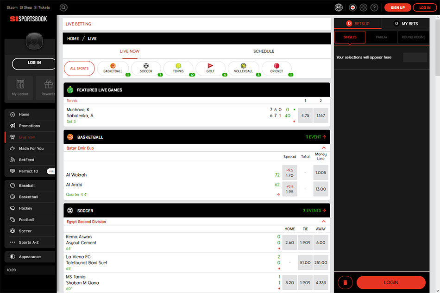This screenshot has width=440, height=293.
Task: Select Talefounat Bani Suef away odds 251.00
Action: pyautogui.click(x=321, y=263)
